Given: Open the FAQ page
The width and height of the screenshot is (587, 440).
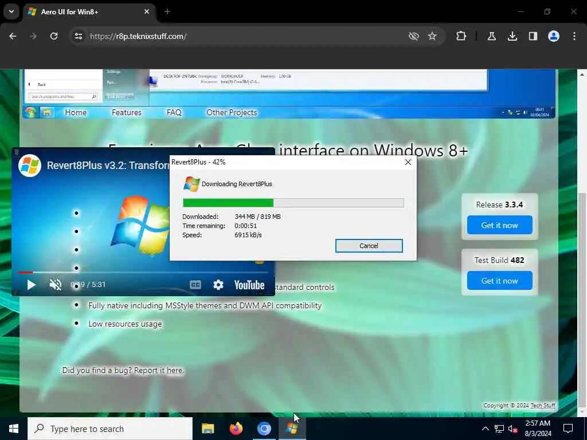Looking at the screenshot, I should point(174,112).
